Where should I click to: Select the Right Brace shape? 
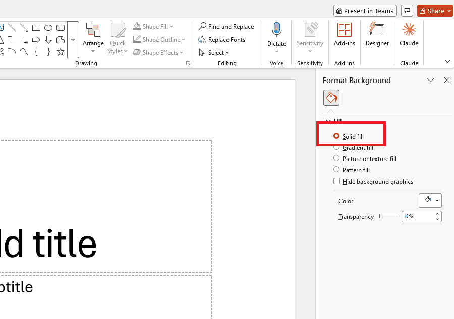(48, 52)
